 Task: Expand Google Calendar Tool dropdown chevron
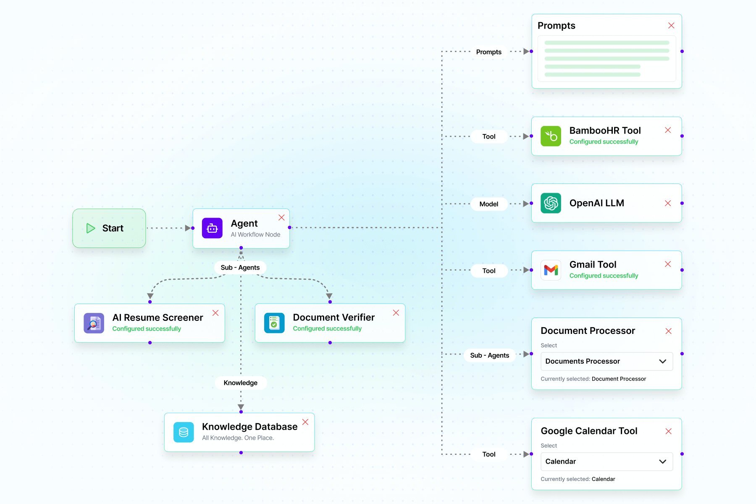663,462
